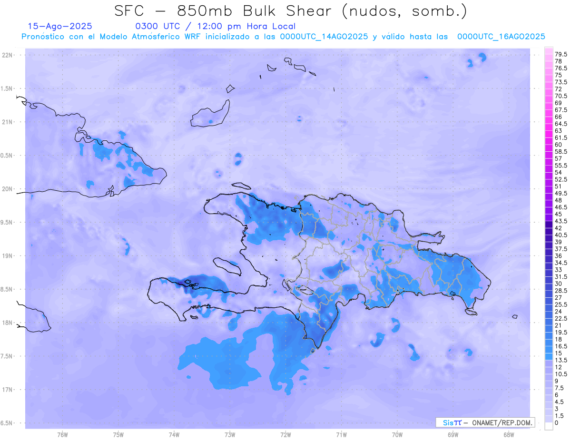571x441 pixels.
Task: Click the "71W" longitude axis label
Action: (341, 435)
